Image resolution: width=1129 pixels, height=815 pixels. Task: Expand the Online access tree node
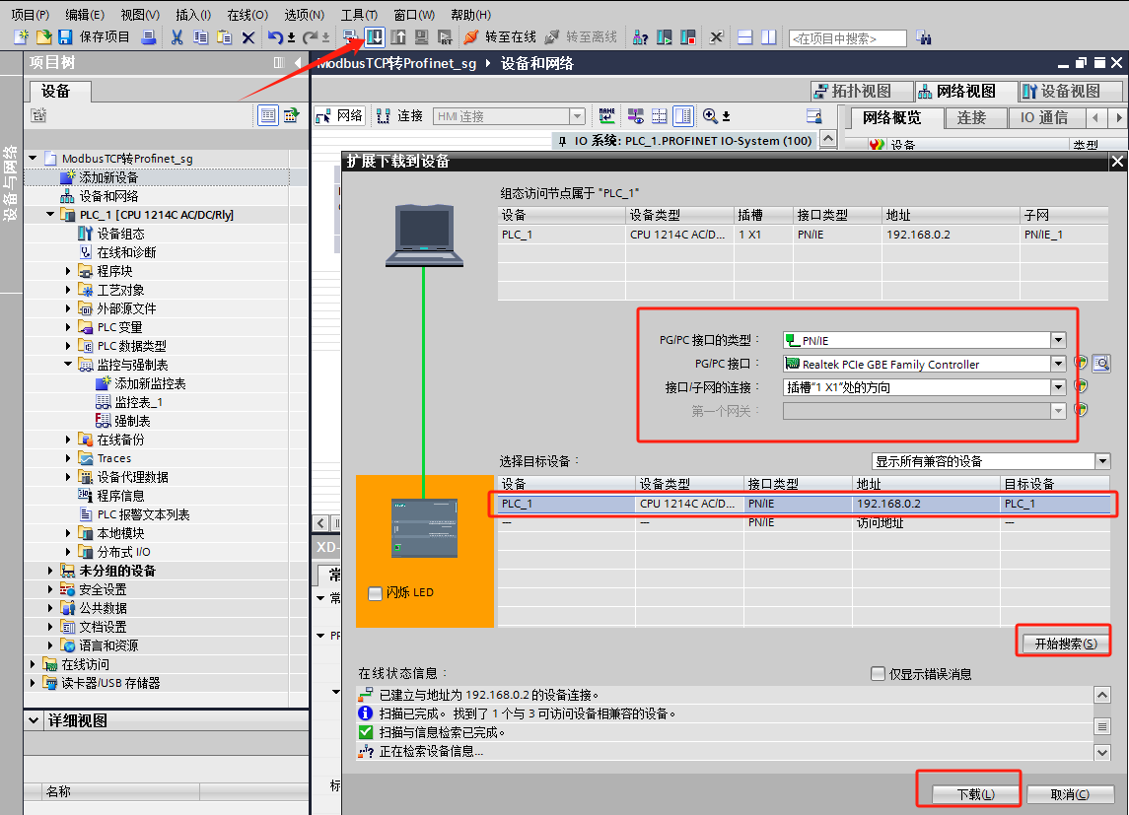click(33, 664)
